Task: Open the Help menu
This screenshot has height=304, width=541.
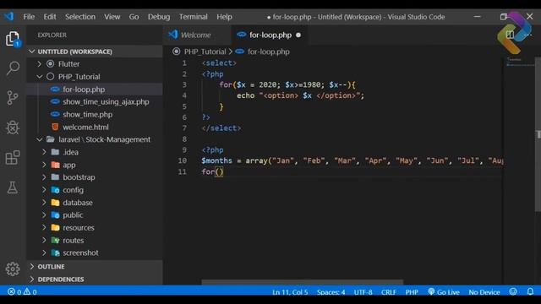Action: click(x=224, y=17)
